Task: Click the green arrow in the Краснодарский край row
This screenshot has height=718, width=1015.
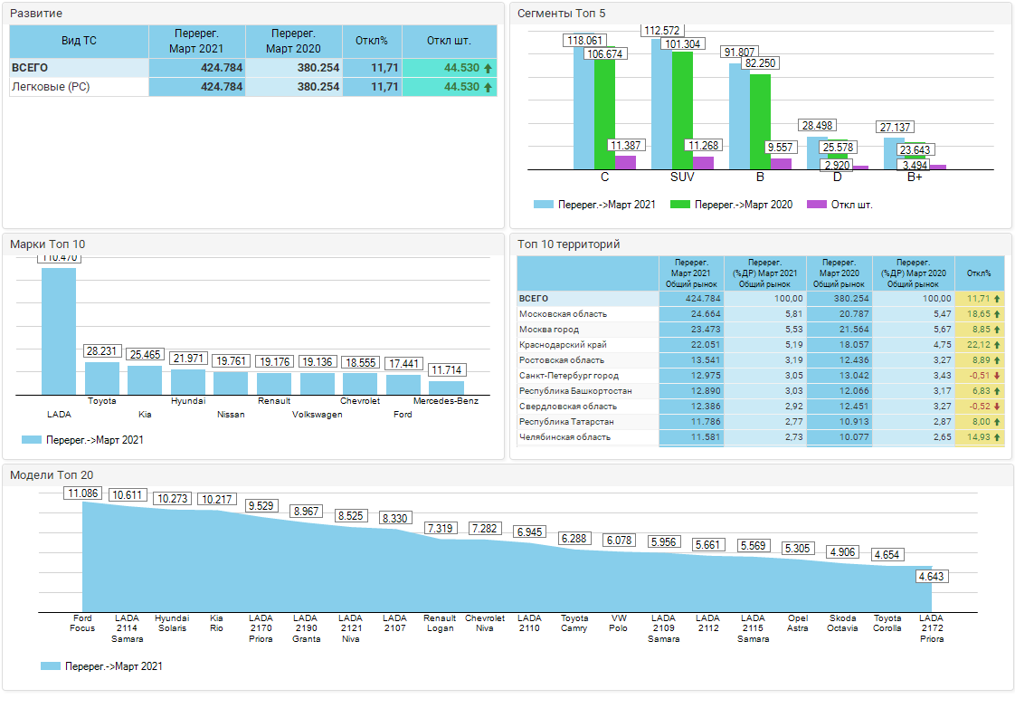Action: click(x=997, y=345)
